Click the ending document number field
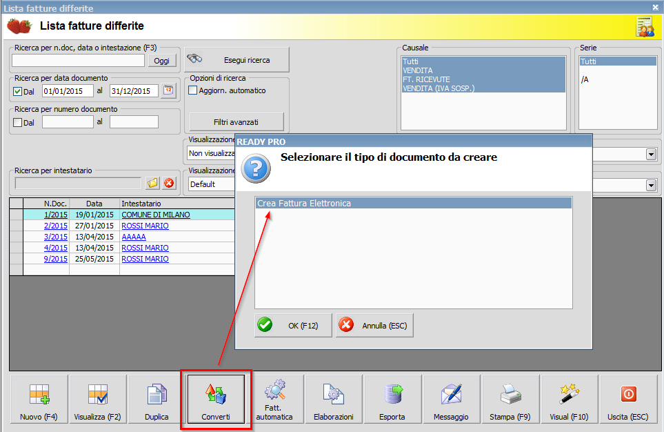This screenshot has height=432, width=664. 134,122
